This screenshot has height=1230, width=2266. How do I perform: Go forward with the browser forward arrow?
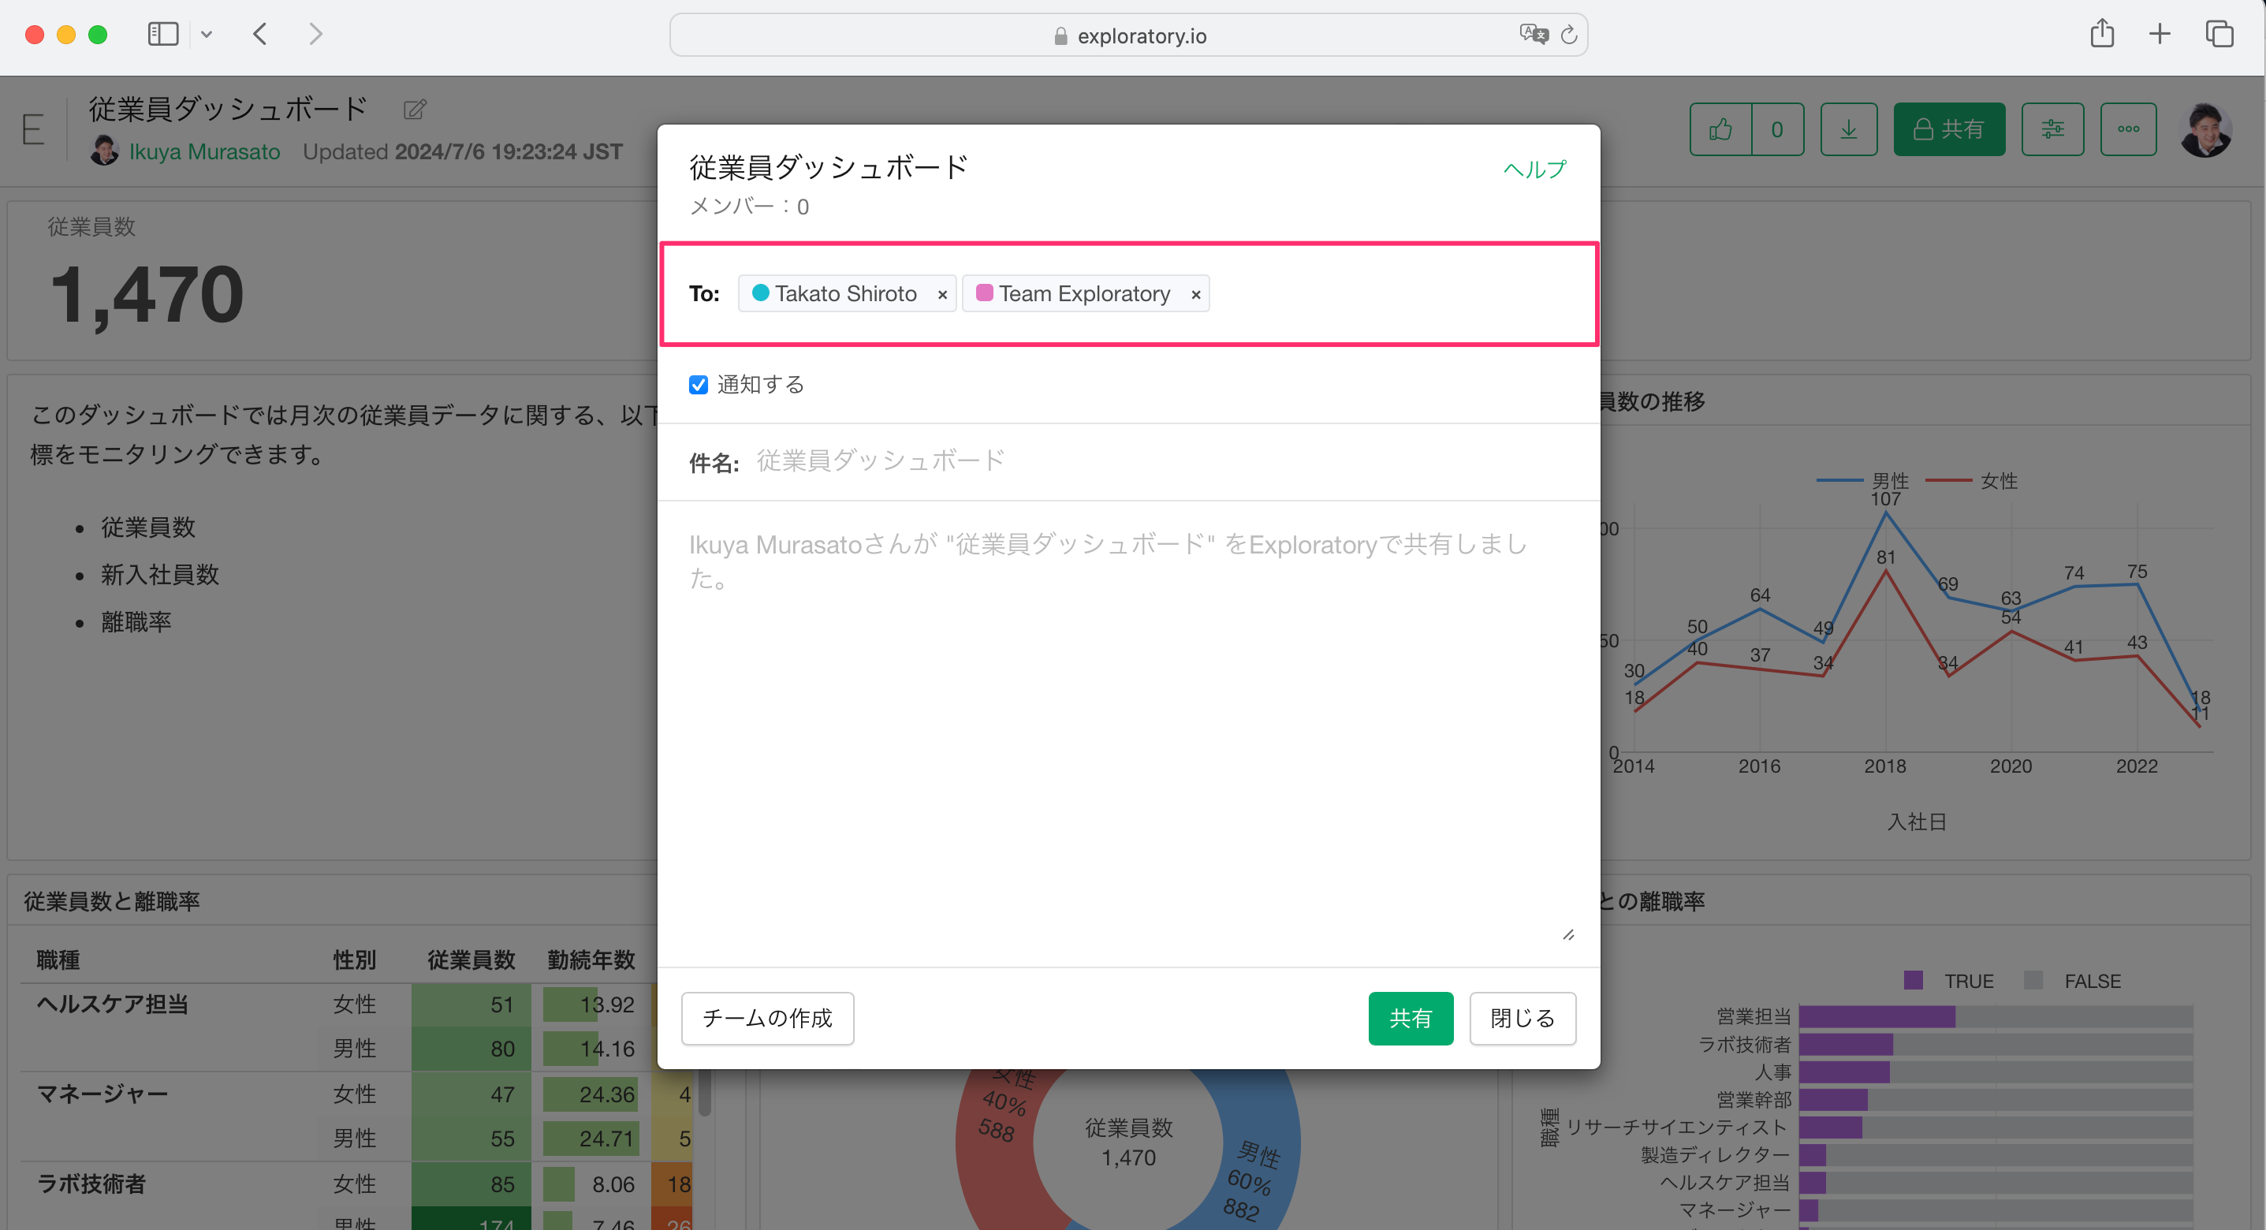(315, 35)
